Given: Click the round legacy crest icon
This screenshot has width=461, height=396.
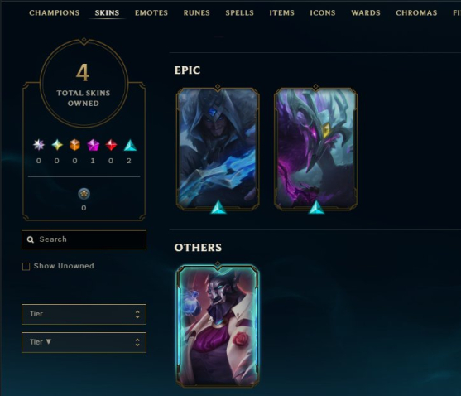Looking at the screenshot, I should (x=84, y=194).
